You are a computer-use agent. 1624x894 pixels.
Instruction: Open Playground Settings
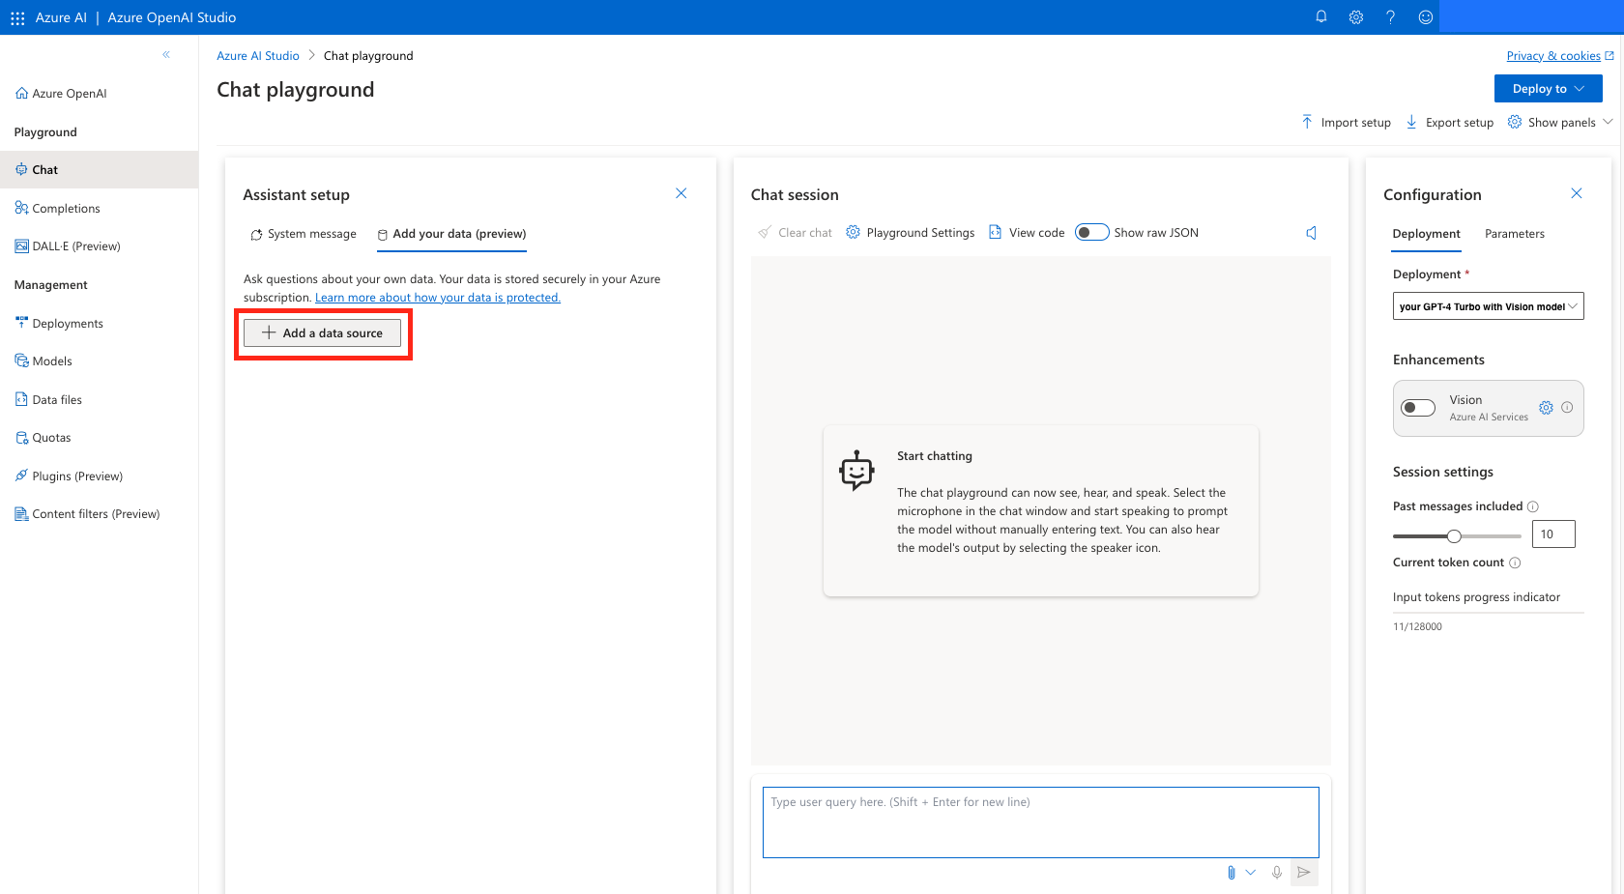point(911,233)
